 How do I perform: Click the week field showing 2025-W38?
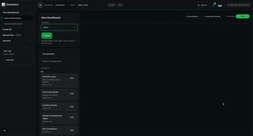click(89, 5)
